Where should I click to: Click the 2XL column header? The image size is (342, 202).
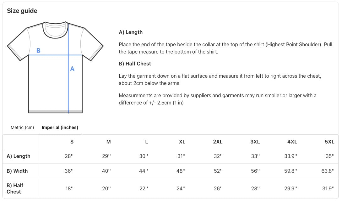tap(218, 142)
